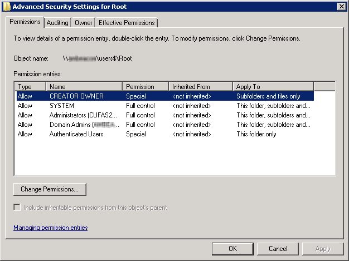Image resolution: width=349 pixels, height=261 pixels.
Task: Open the Effective Permissions tab
Action: pos(127,23)
